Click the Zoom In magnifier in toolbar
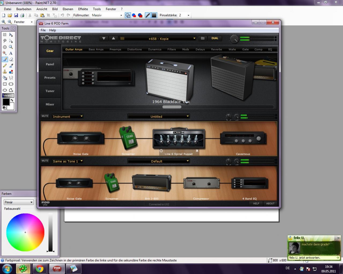The width and height of the screenshot is (343, 274). (x=4, y=22)
